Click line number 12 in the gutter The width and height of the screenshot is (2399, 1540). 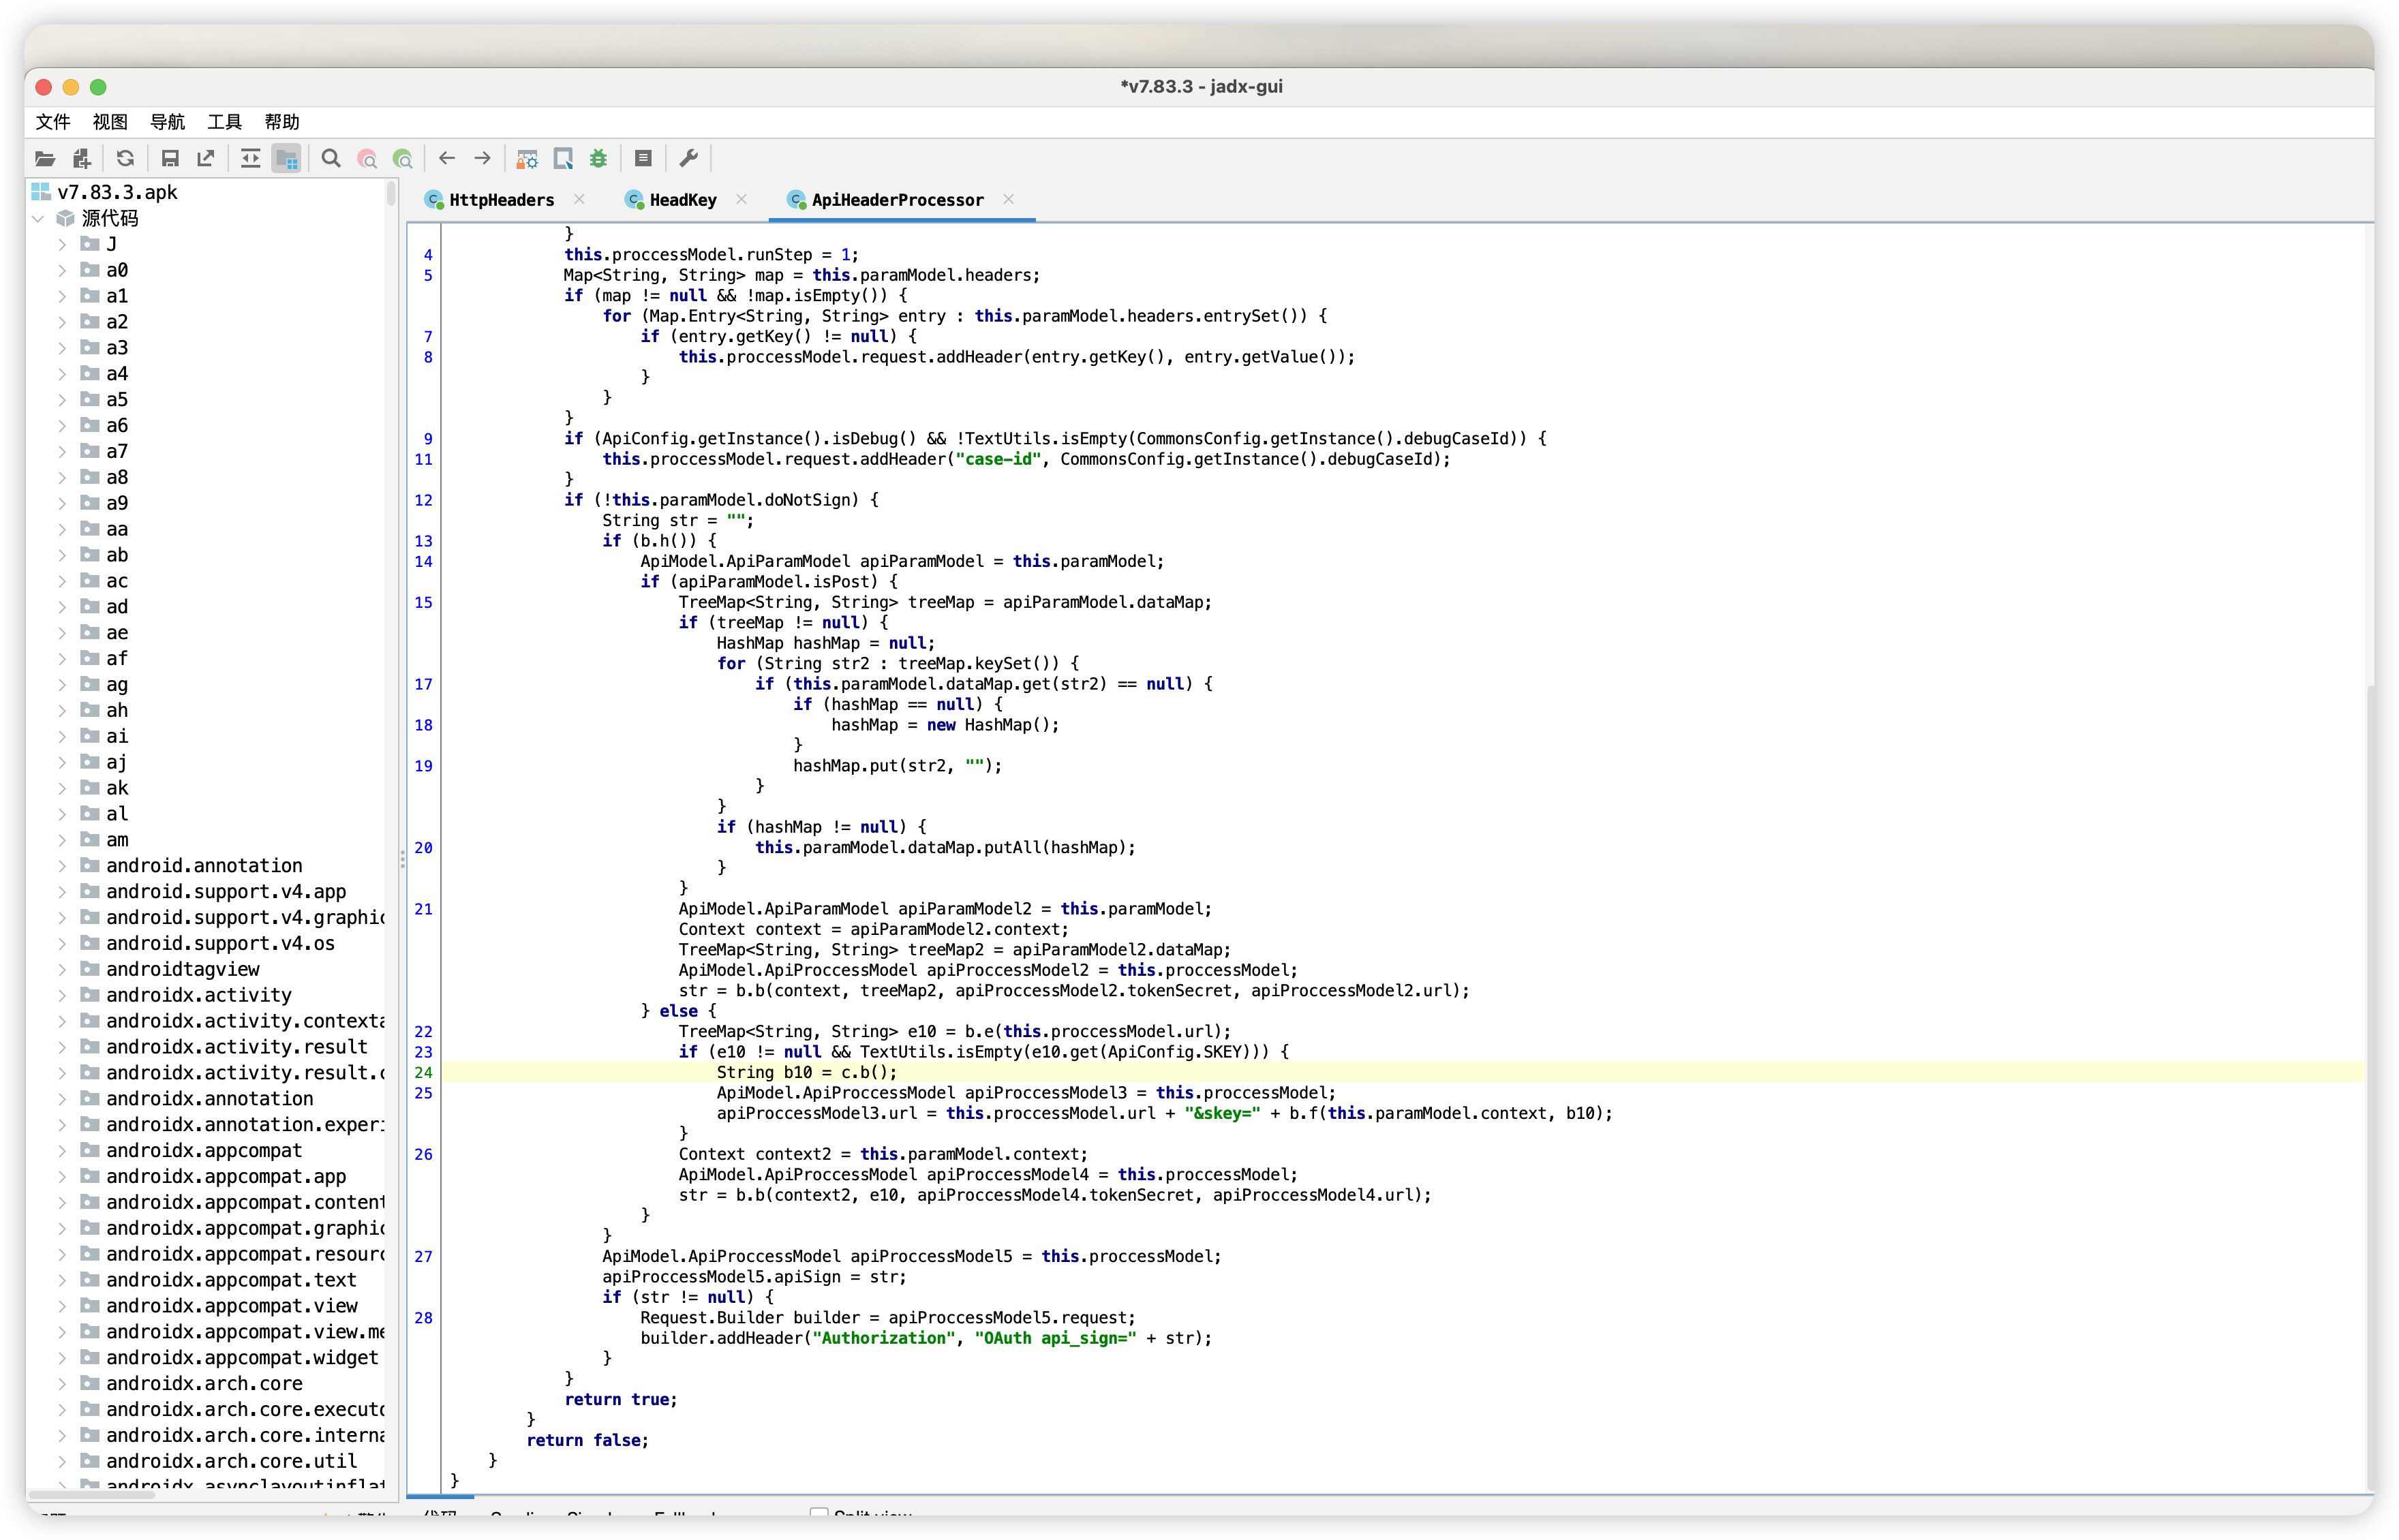[423, 500]
